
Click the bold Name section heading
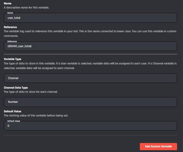click(x=8, y=4)
